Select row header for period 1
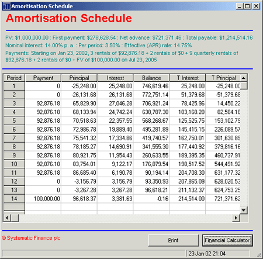Image resolution: width=263 pixels, height=259 pixels. [14, 86]
